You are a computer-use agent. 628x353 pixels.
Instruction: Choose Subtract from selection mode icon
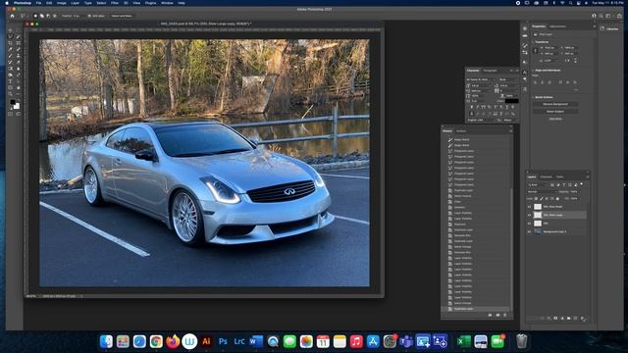(48, 16)
